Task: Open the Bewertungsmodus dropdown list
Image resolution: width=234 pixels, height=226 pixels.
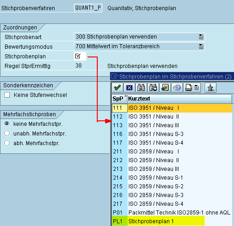Action: pyautogui.click(x=201, y=46)
